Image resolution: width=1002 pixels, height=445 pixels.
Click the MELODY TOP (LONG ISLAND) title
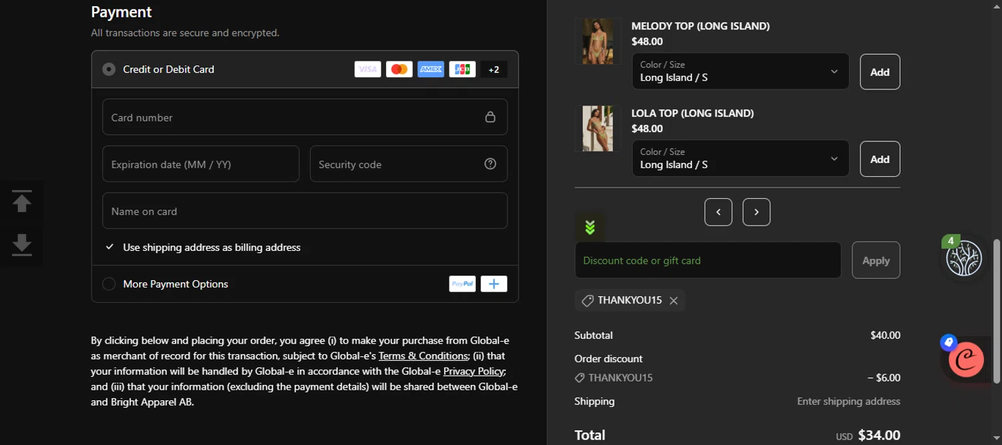701,26
